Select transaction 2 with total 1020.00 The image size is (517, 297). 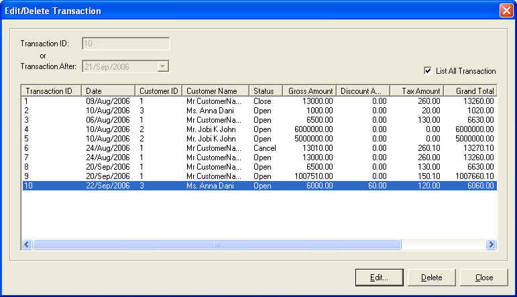(260, 111)
